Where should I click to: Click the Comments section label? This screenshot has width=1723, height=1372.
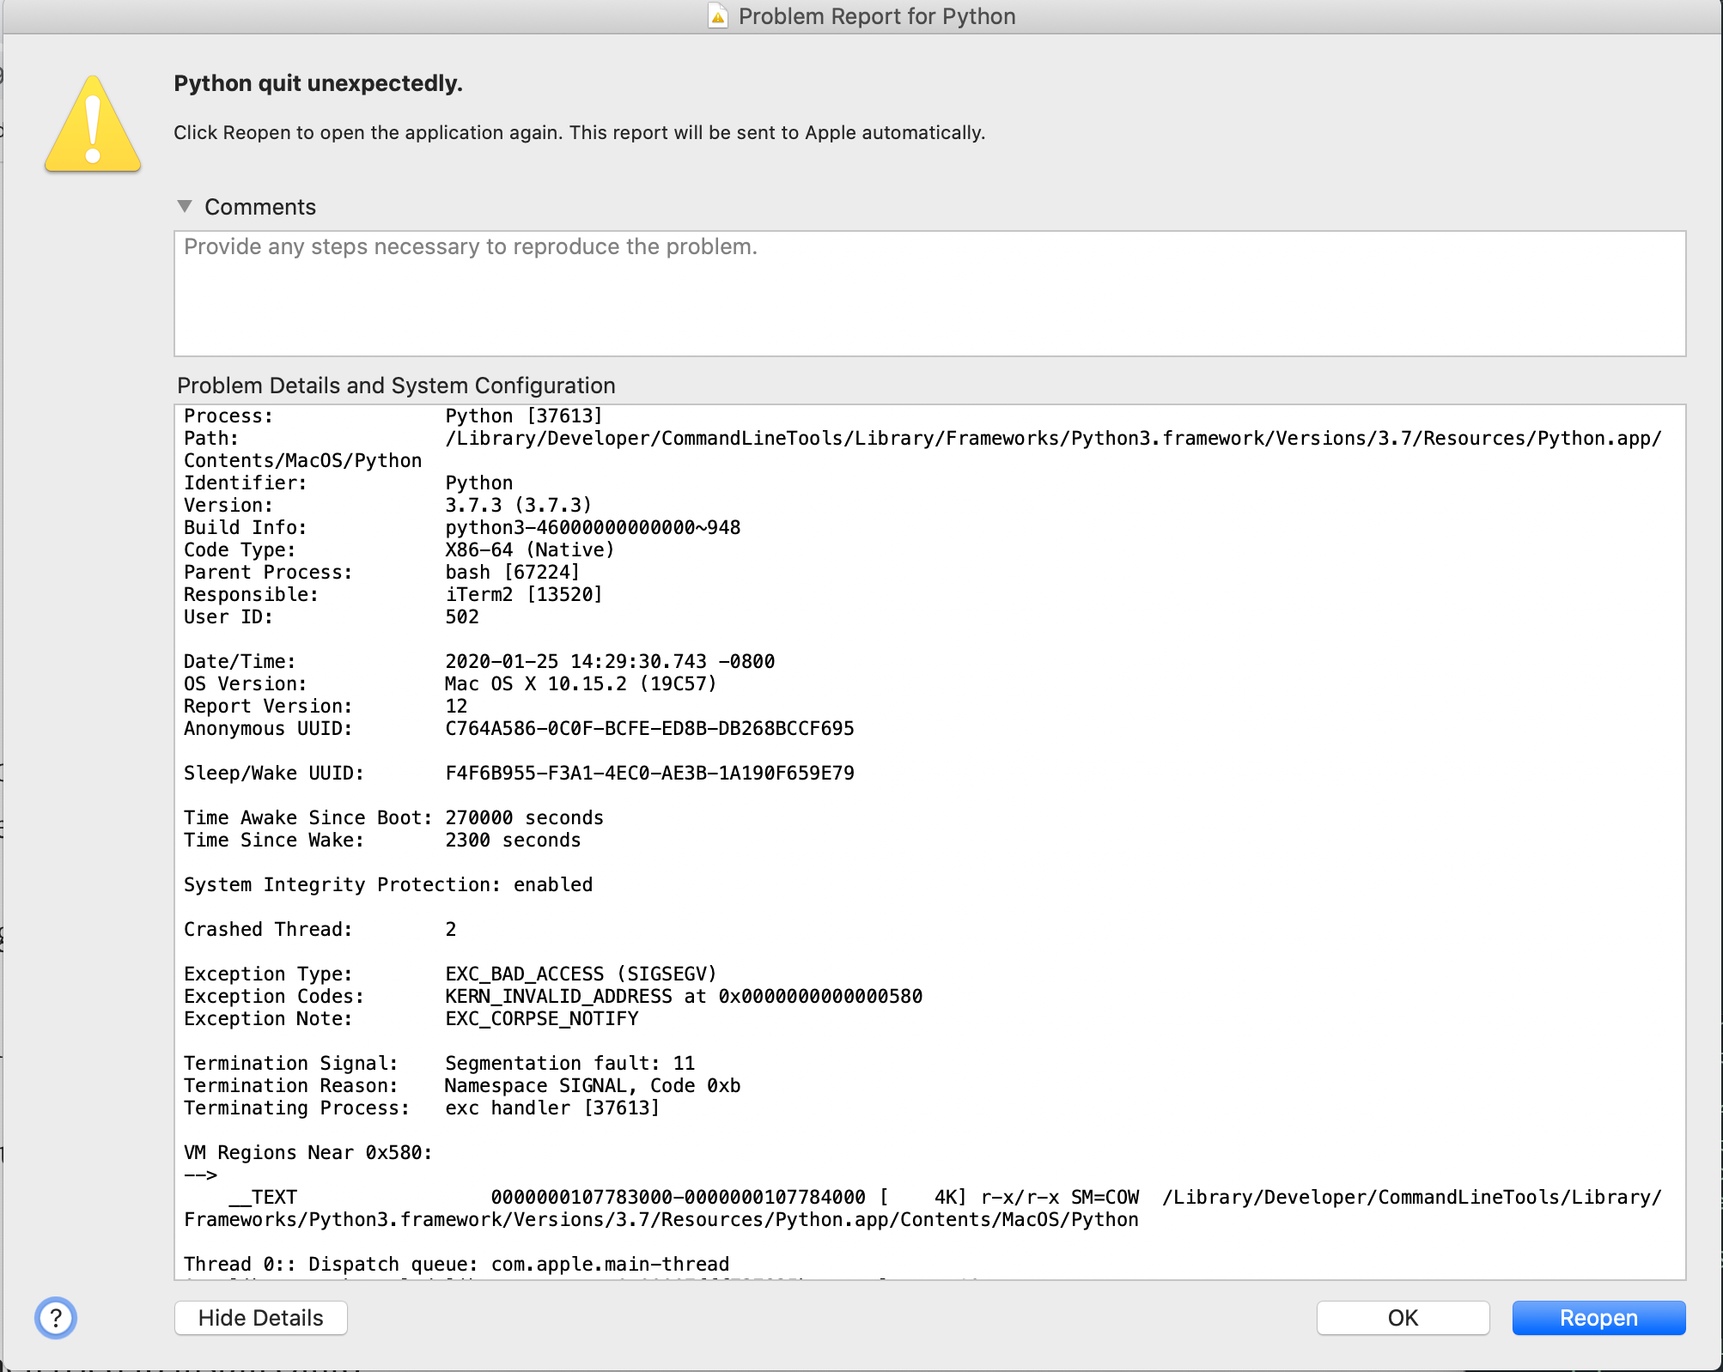[x=259, y=207]
